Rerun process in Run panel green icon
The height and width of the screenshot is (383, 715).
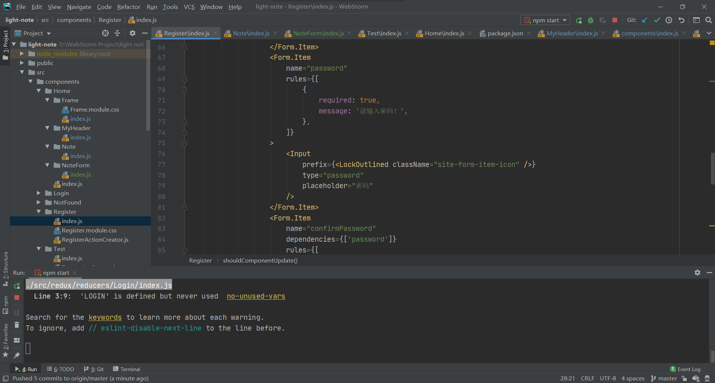pyautogui.click(x=17, y=286)
